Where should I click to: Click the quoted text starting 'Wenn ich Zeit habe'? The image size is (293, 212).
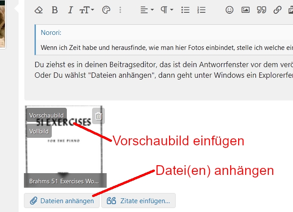[167, 48]
